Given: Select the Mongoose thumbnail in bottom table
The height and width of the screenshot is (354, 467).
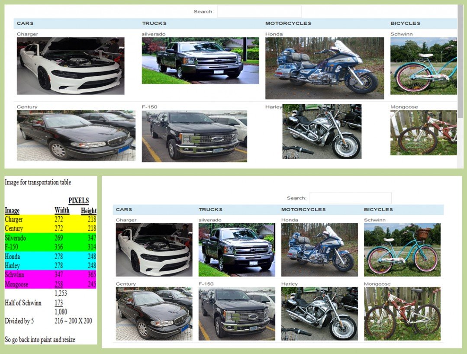Looking at the screenshot, I should tap(402, 314).
